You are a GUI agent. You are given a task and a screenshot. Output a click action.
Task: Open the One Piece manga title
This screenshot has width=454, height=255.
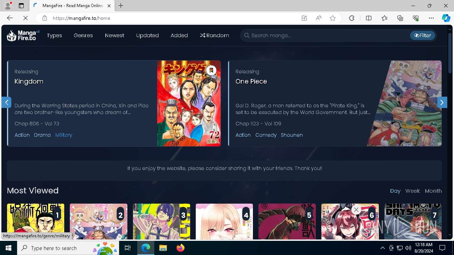click(251, 81)
